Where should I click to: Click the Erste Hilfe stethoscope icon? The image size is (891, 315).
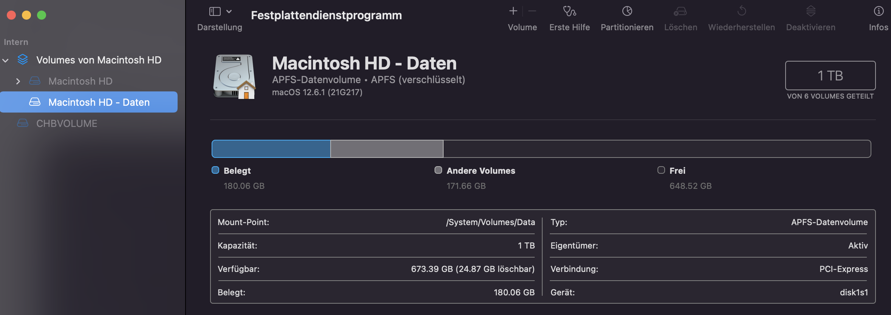(x=569, y=11)
